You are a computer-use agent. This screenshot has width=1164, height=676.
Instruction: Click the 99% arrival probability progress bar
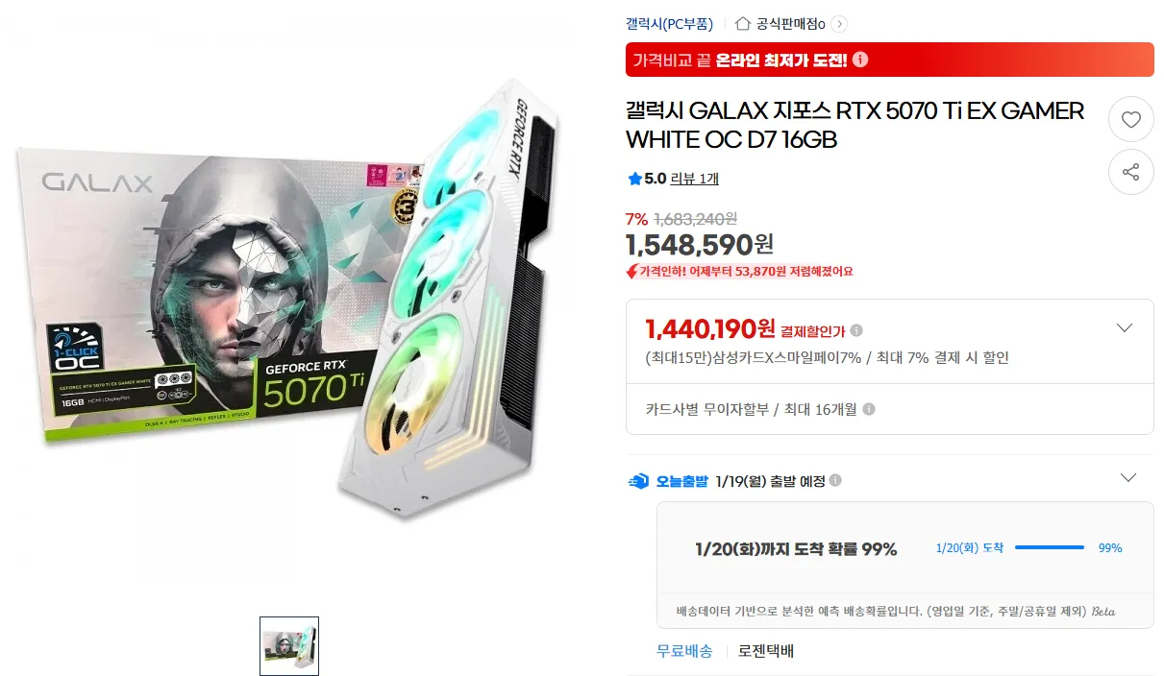coord(1050,548)
